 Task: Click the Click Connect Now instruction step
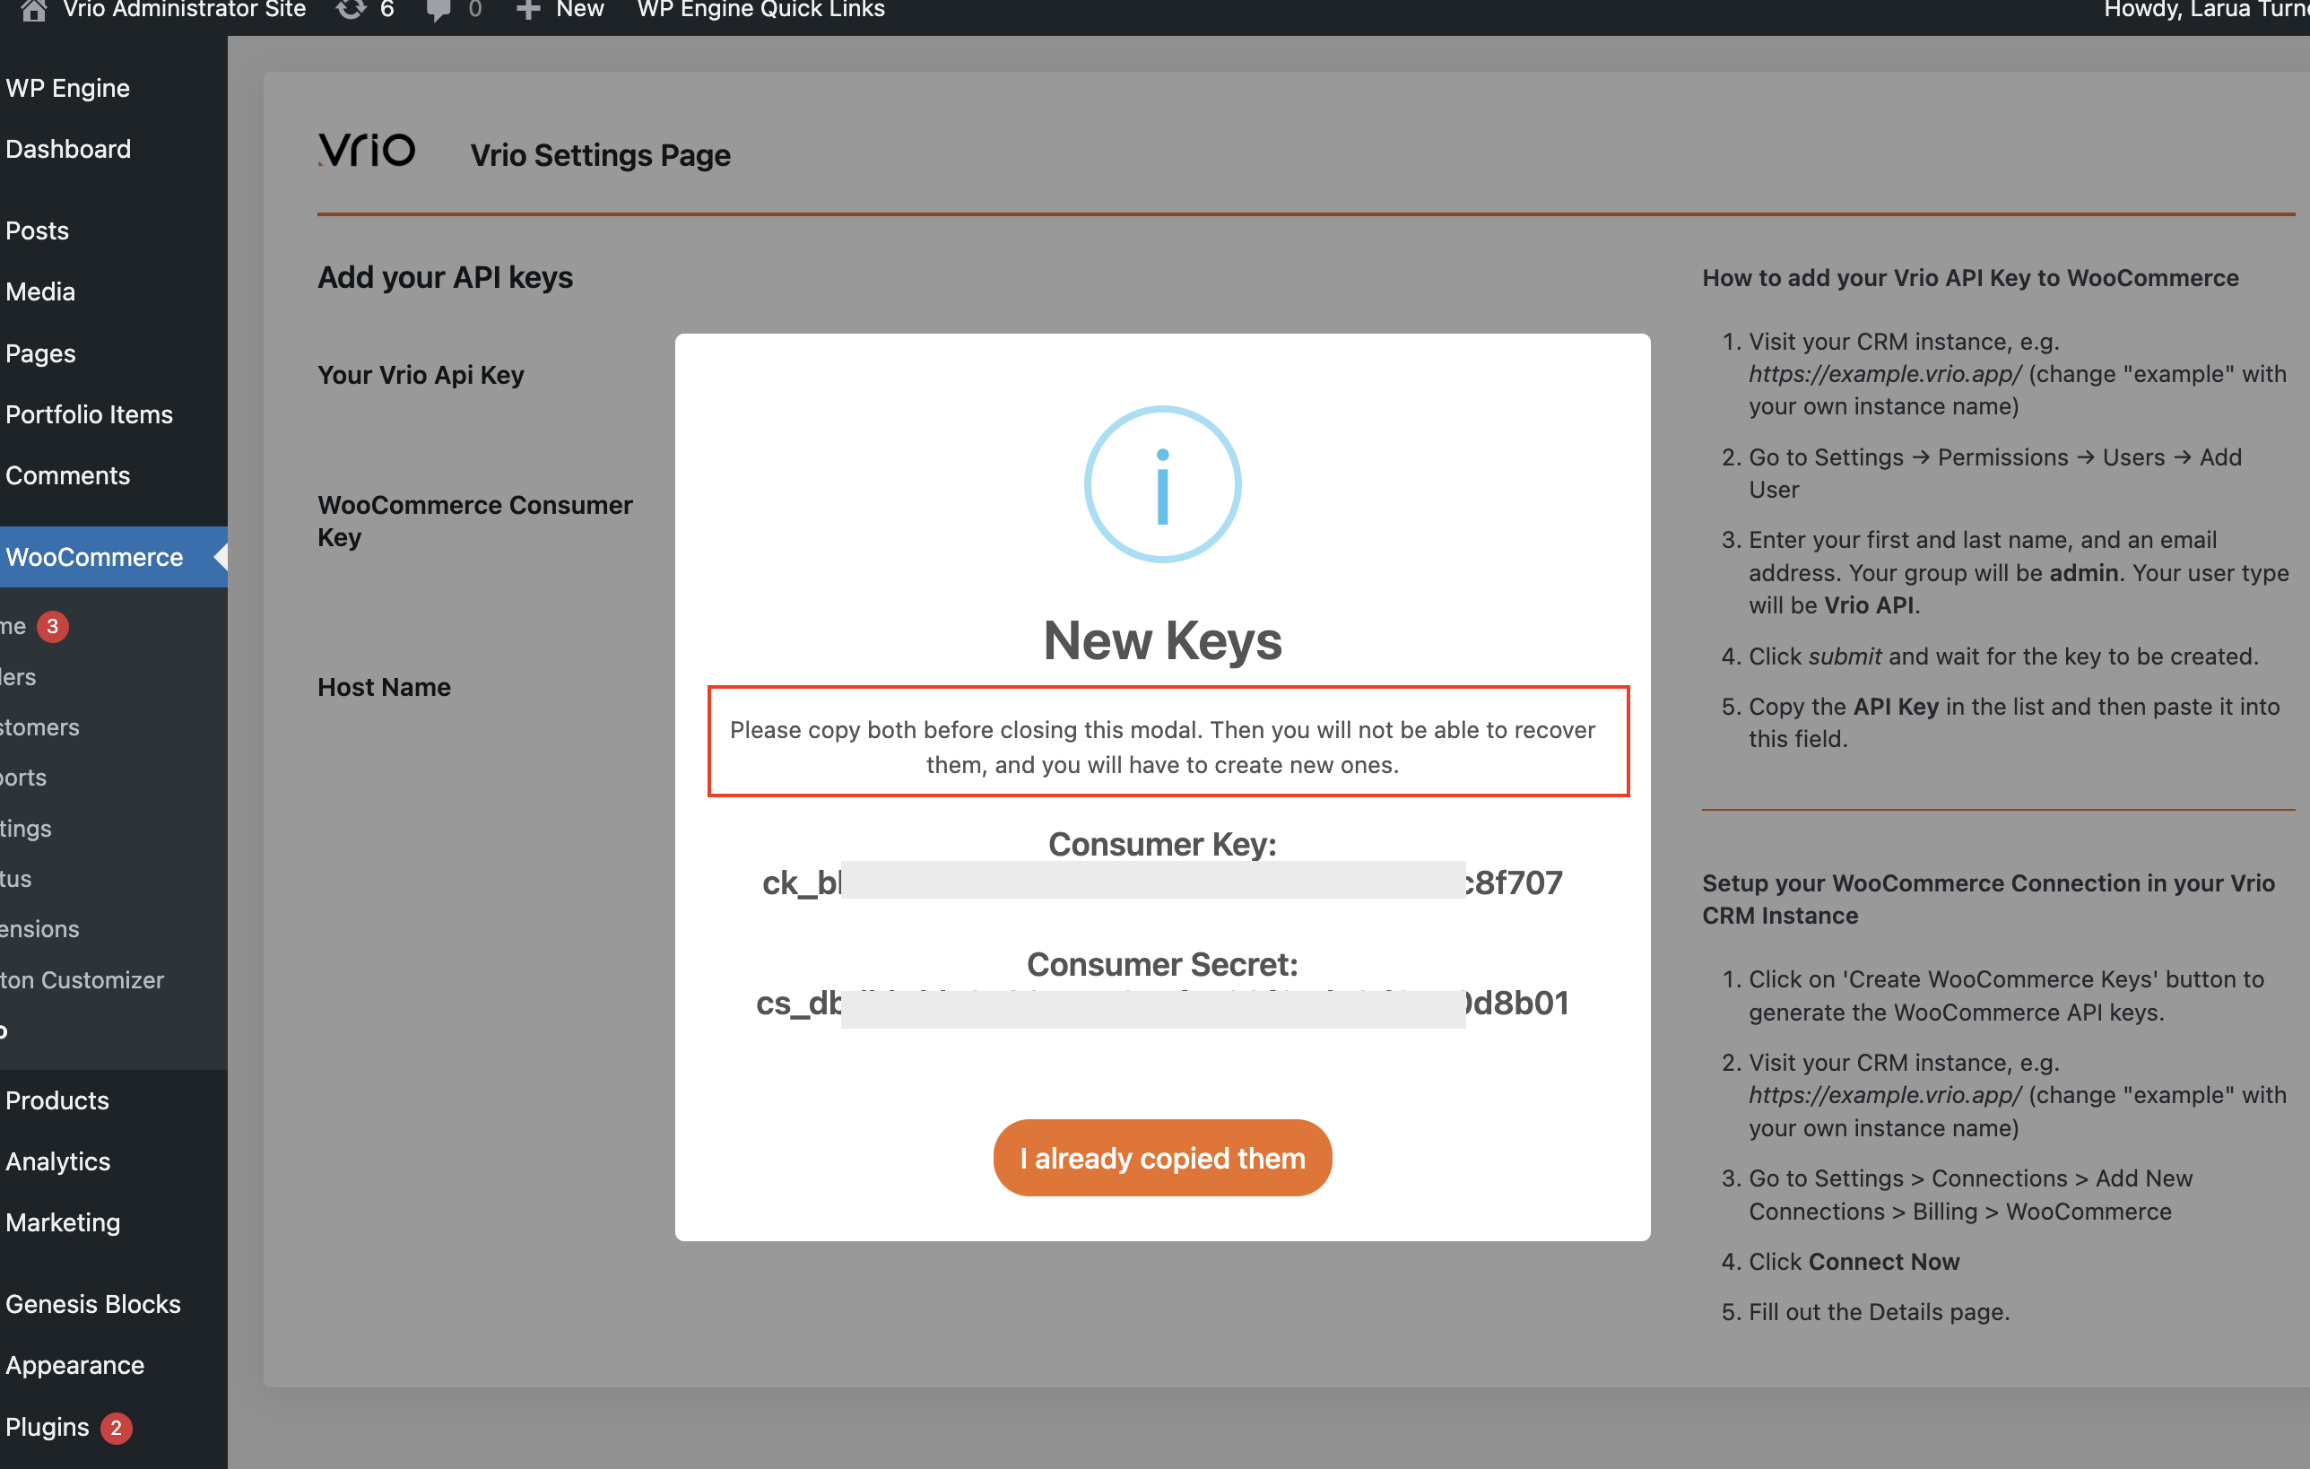[1854, 1261]
